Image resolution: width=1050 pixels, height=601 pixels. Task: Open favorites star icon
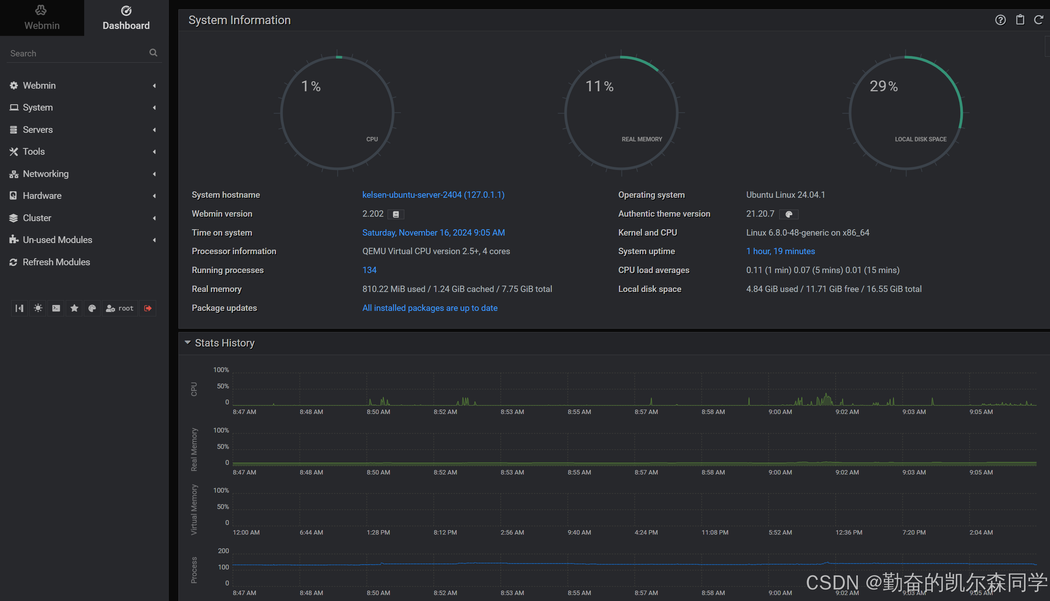tap(74, 308)
